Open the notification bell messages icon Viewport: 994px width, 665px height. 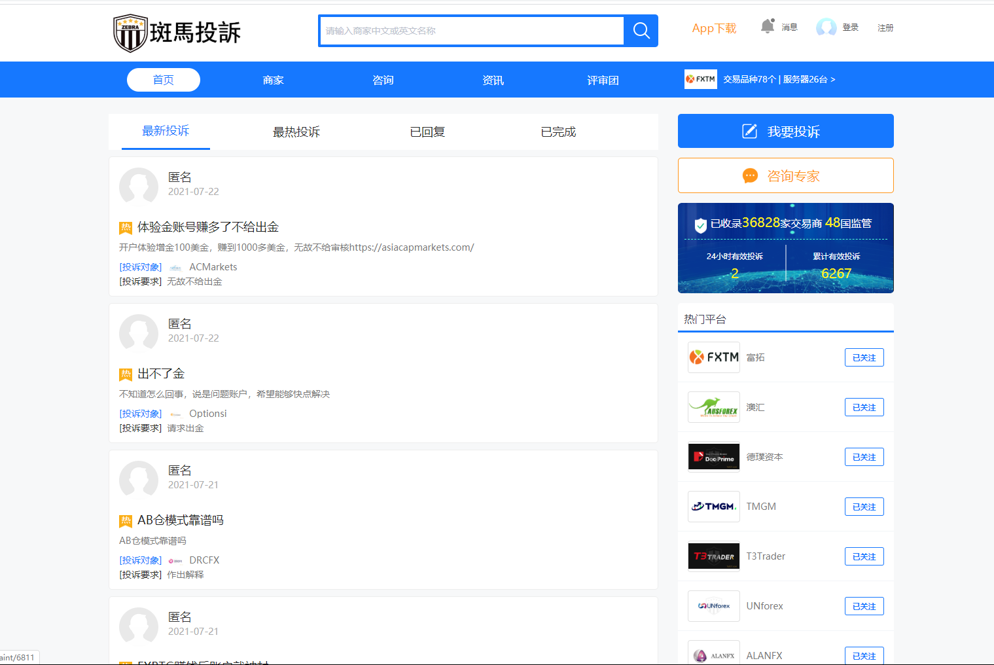(x=768, y=26)
